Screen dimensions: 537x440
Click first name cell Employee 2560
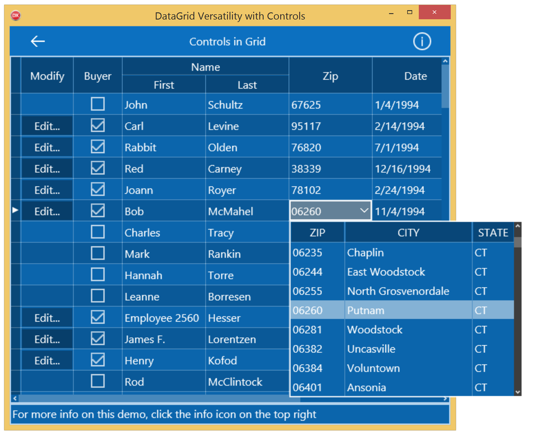pos(164,318)
